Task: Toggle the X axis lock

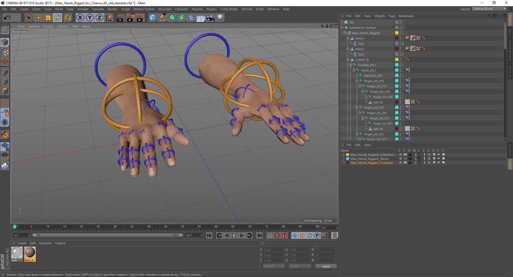Action: click(80, 18)
